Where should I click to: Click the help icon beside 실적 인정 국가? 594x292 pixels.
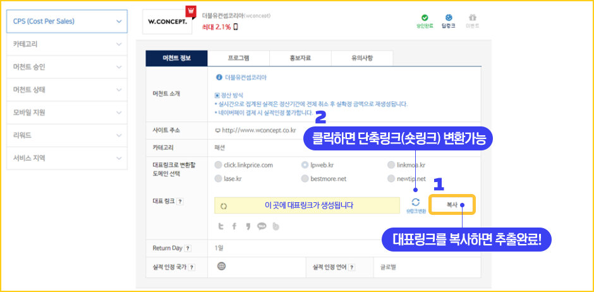[x=191, y=268]
